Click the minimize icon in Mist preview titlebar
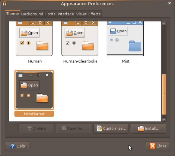The image size is (175, 156). (128, 23)
